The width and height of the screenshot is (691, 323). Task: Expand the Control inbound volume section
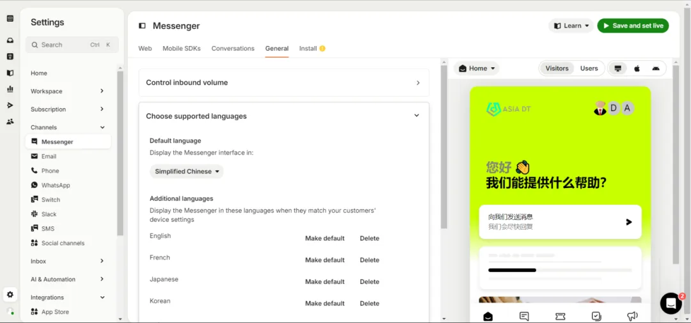[x=283, y=83]
